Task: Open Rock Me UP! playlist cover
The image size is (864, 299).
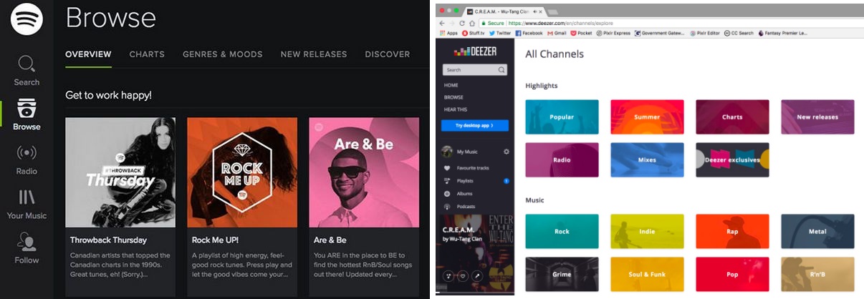Action: pos(242,172)
